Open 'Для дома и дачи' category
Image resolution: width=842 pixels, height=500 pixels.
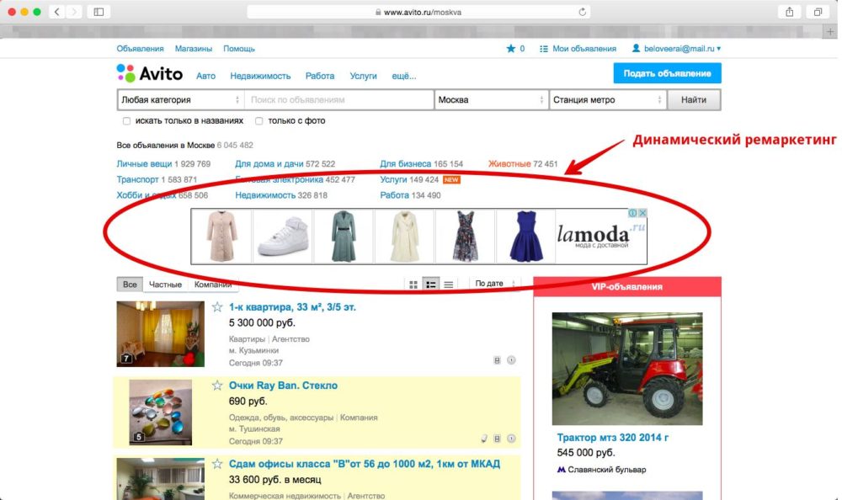click(269, 164)
